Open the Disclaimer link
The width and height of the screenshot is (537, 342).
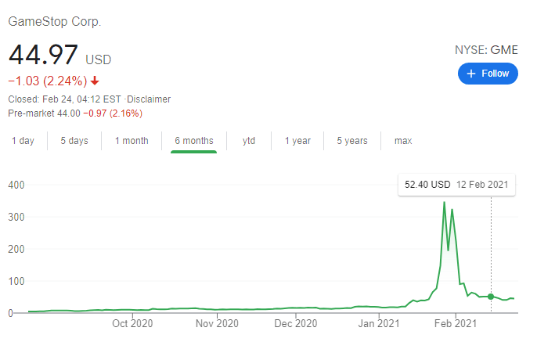coord(149,99)
